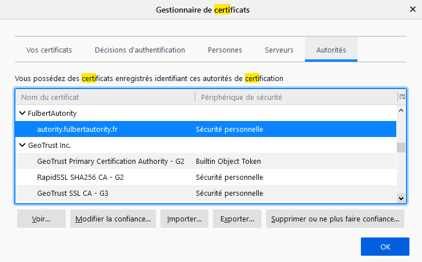Viewport: 422px width, 262px height.
Task: Click the Importer... button
Action: 184,219
